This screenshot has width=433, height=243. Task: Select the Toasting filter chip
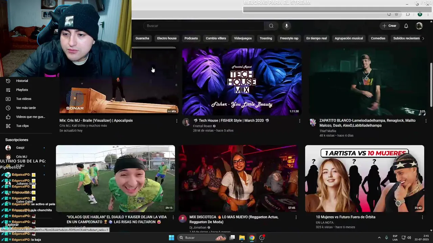(x=266, y=38)
